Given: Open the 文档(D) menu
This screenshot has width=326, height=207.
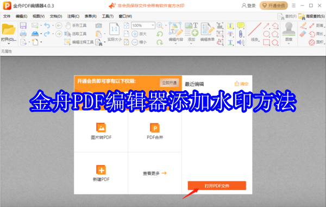Looking at the screenshot, I should [x=56, y=16].
